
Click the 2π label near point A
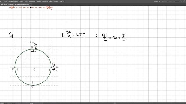click(54, 70)
